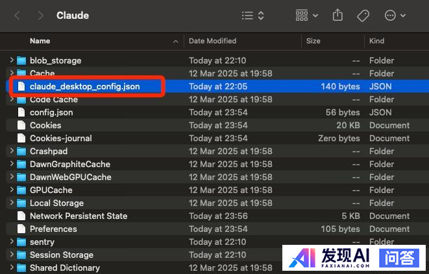Sort by Date Modified column header
Image resolution: width=429 pixels, height=274 pixels.
tap(212, 41)
